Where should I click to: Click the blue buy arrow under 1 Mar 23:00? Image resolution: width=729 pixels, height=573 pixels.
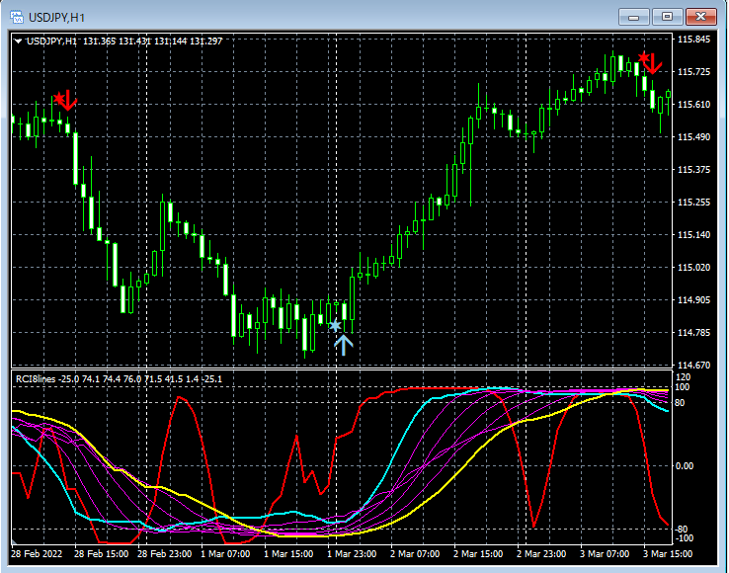(x=344, y=346)
